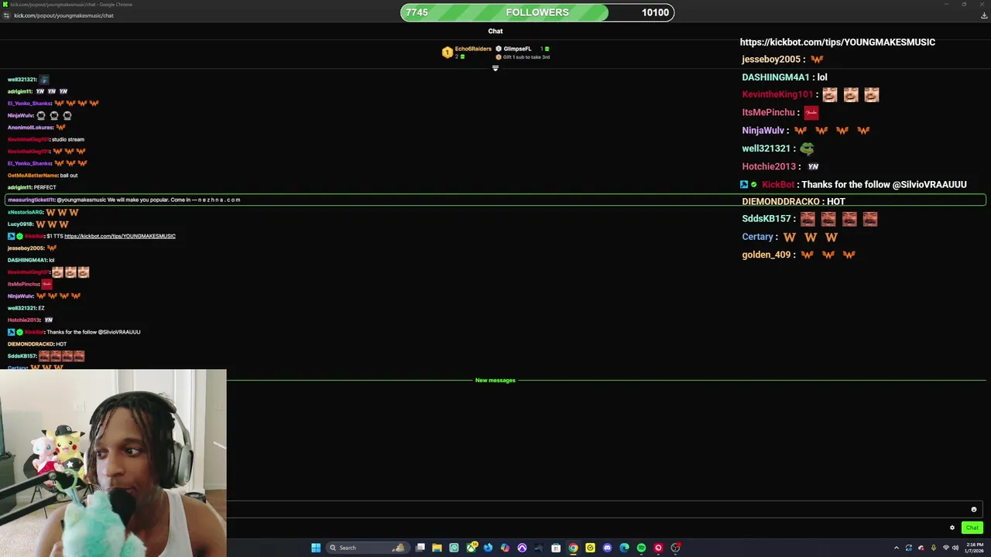Open microphone tray icon
This screenshot has width=991, height=557.
tap(933, 548)
